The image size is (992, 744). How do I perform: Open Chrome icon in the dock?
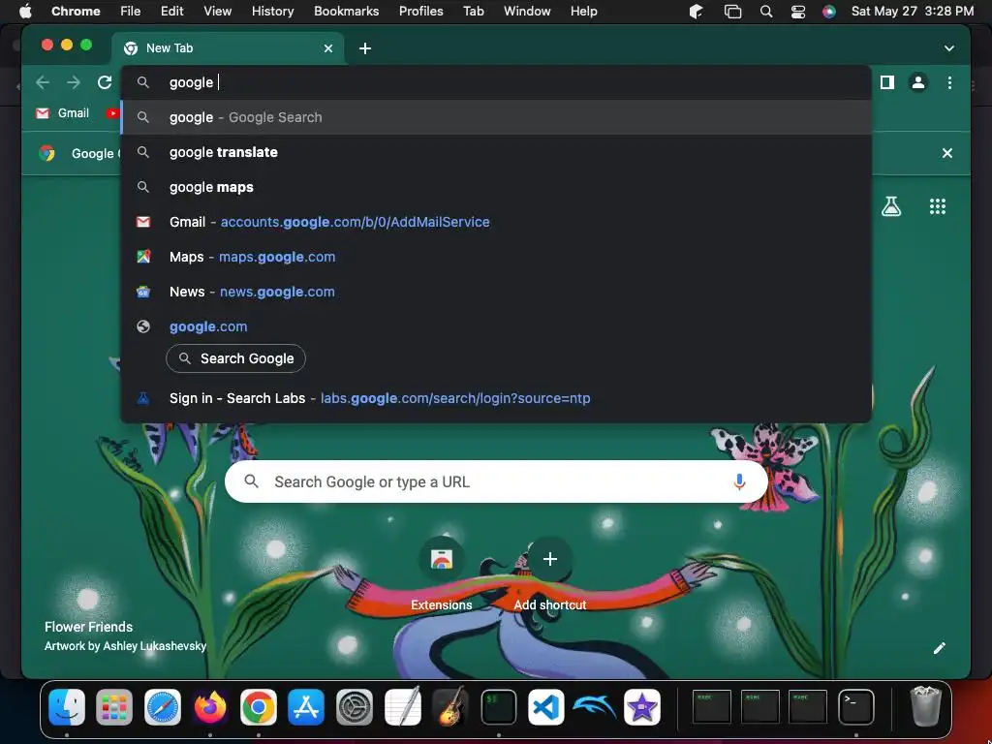(258, 706)
